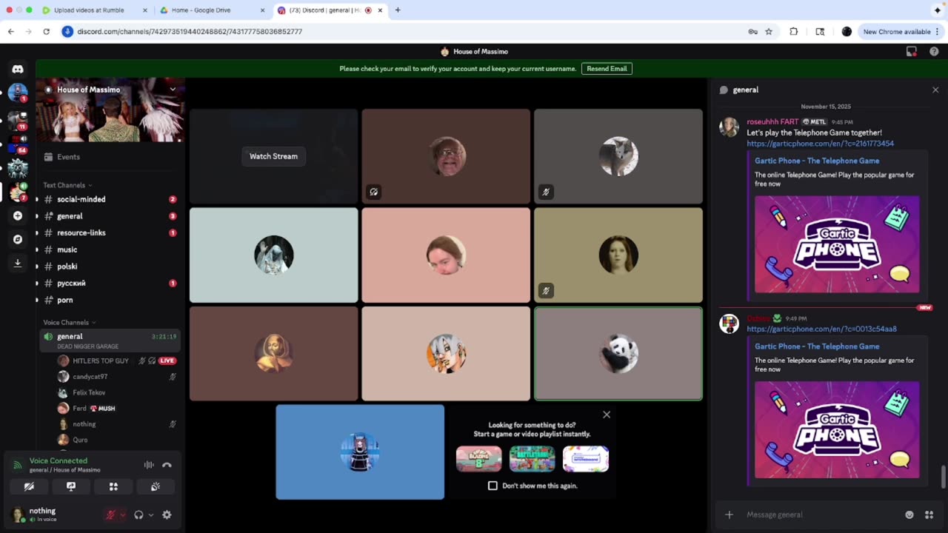The height and width of the screenshot is (533, 948).
Task: Disconnect from voice with hang-up icon
Action: pos(167,465)
